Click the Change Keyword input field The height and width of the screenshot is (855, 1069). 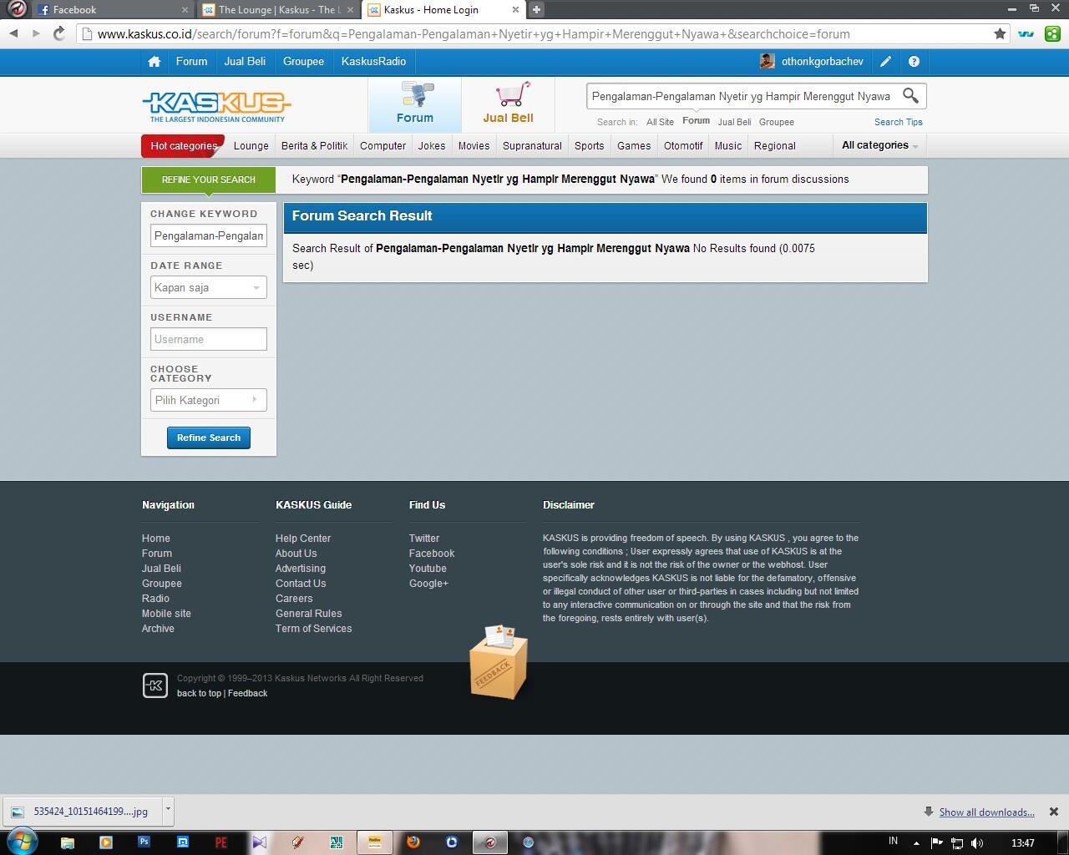pyautogui.click(x=209, y=235)
